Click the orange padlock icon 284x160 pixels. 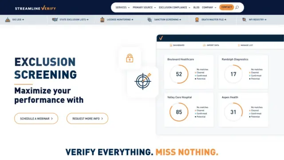(x=130, y=58)
